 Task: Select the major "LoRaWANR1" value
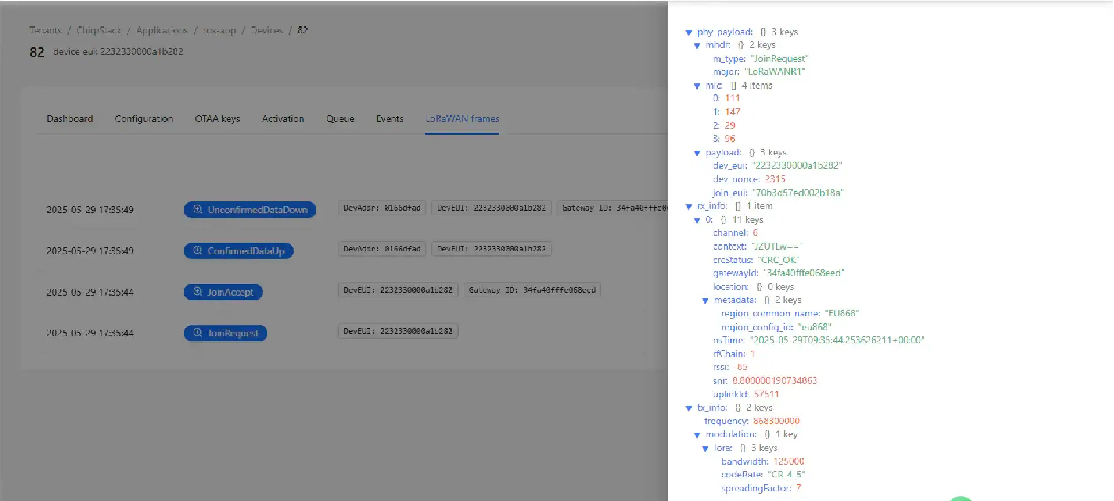click(775, 72)
